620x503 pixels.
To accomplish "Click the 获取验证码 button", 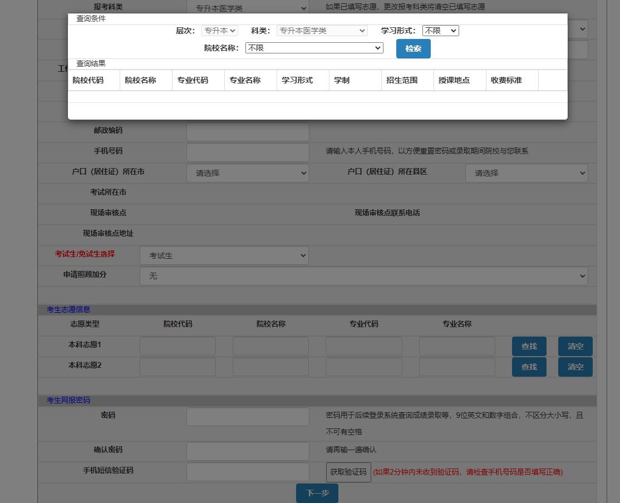I will click(348, 472).
